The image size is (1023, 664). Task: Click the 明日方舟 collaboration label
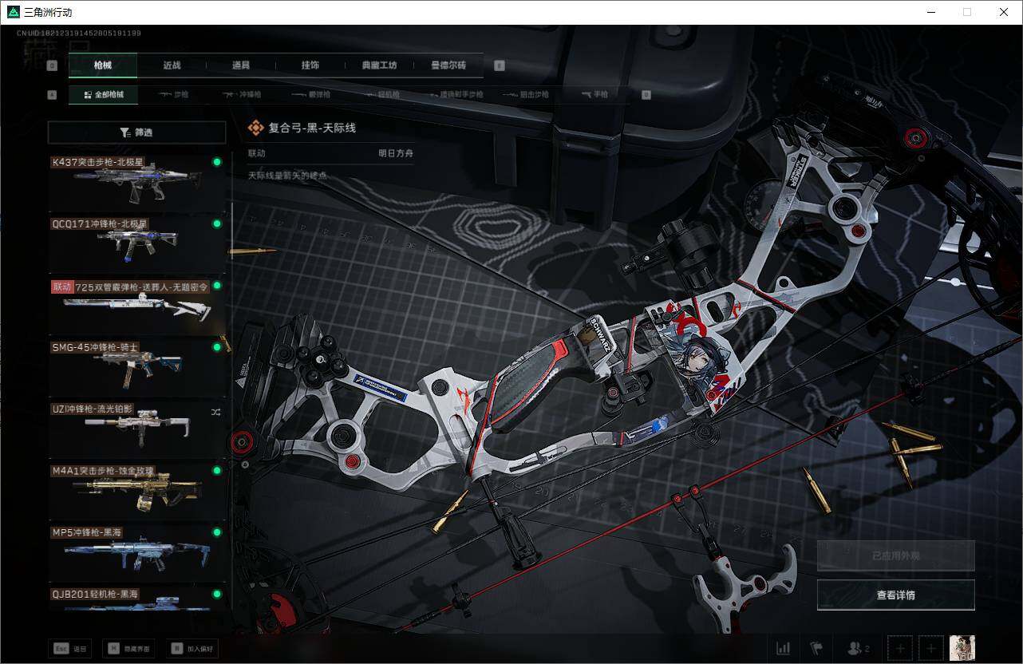click(x=396, y=153)
